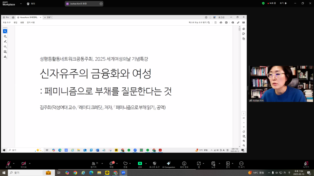Choose the text box tool in Acrobat sidebar
Image resolution: width=314 pixels, height=176 pixels.
(x=5, y=52)
